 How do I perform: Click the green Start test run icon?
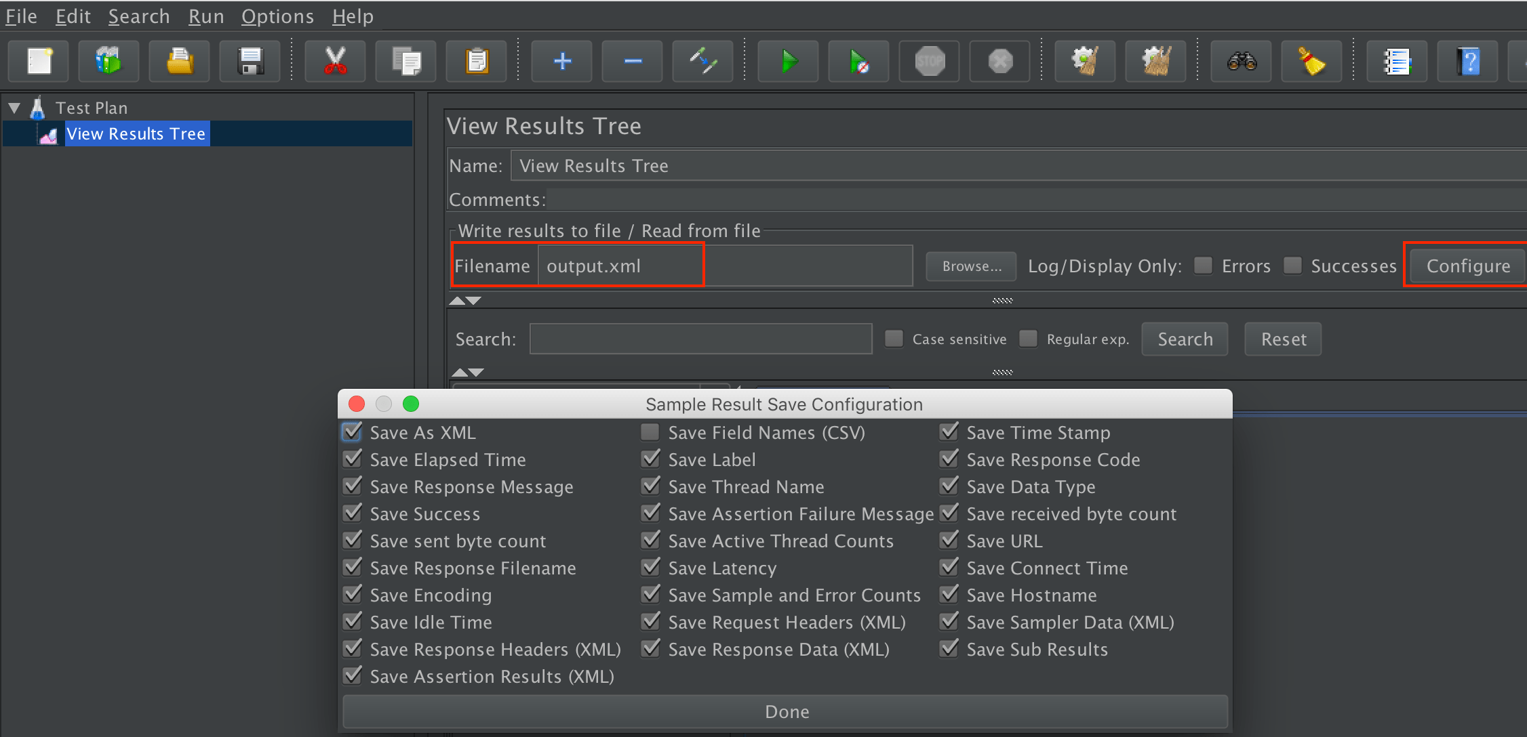[788, 62]
